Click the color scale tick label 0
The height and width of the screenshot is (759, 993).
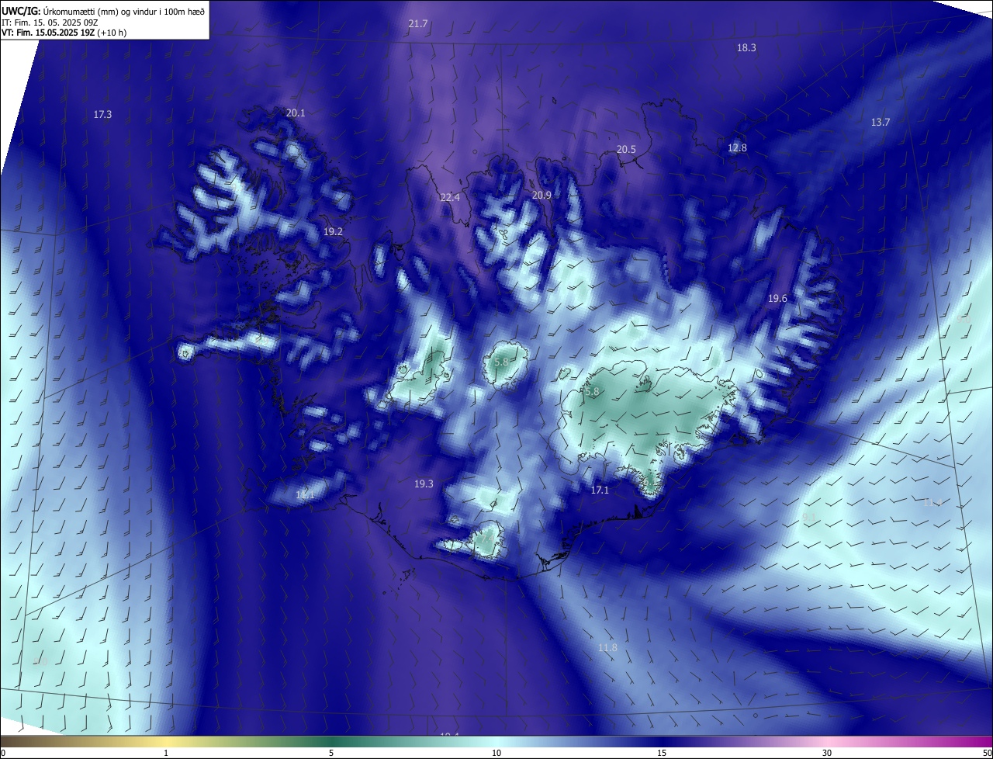pos(2,753)
